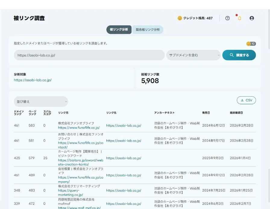Open https://www.funoflife.co.jp/ source link
The height and width of the screenshot is (209, 270).
[x=79, y=128]
